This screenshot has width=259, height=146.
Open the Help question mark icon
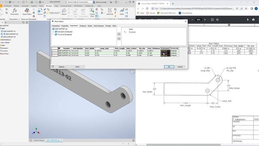click(x=116, y=2)
